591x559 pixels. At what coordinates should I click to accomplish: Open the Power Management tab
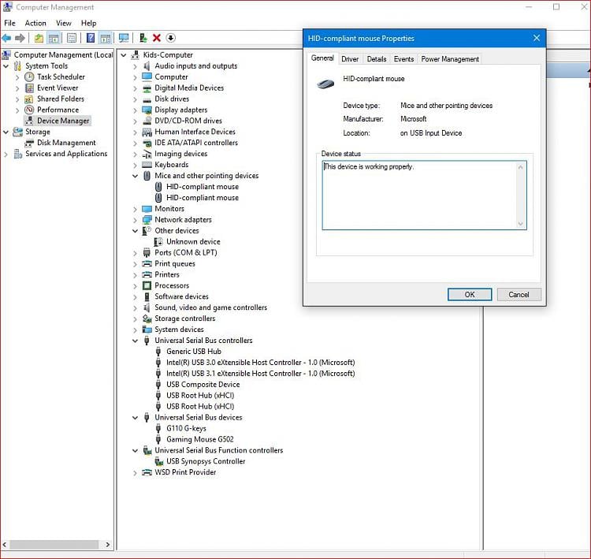click(x=449, y=59)
